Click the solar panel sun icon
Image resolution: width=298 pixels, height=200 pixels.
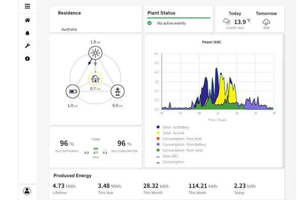point(95,53)
